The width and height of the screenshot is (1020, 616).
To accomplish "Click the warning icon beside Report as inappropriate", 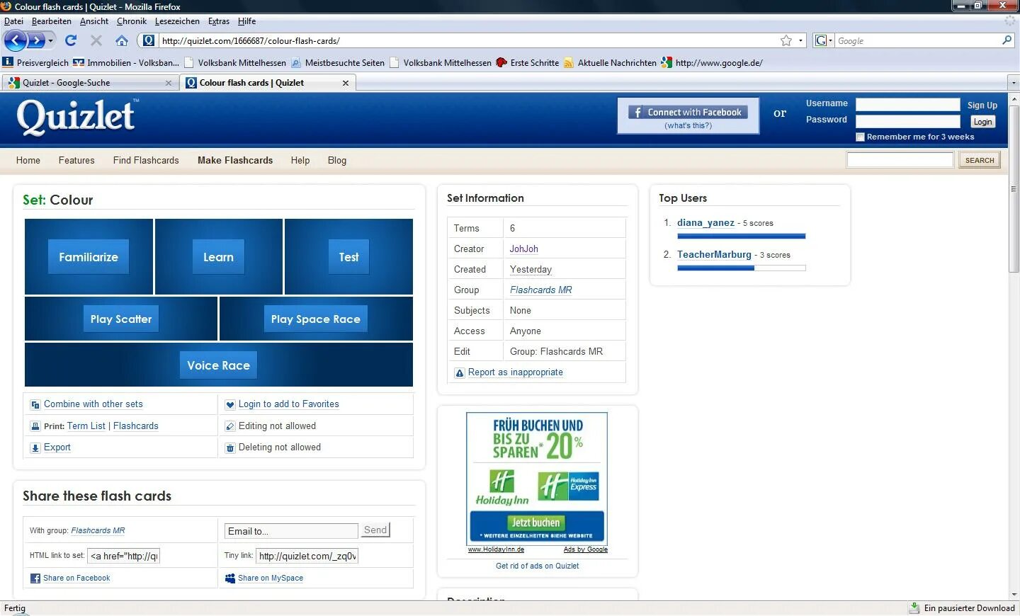I will (x=460, y=373).
